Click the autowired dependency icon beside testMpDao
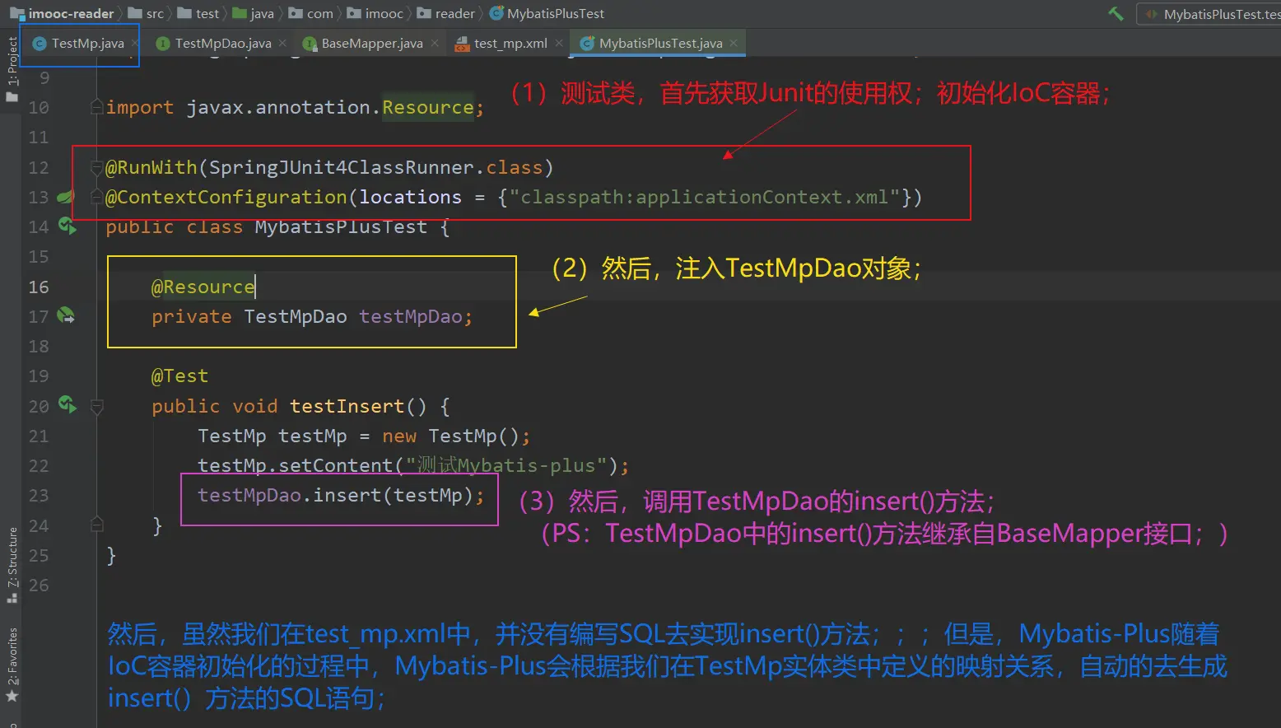This screenshot has height=728, width=1281. point(66,316)
